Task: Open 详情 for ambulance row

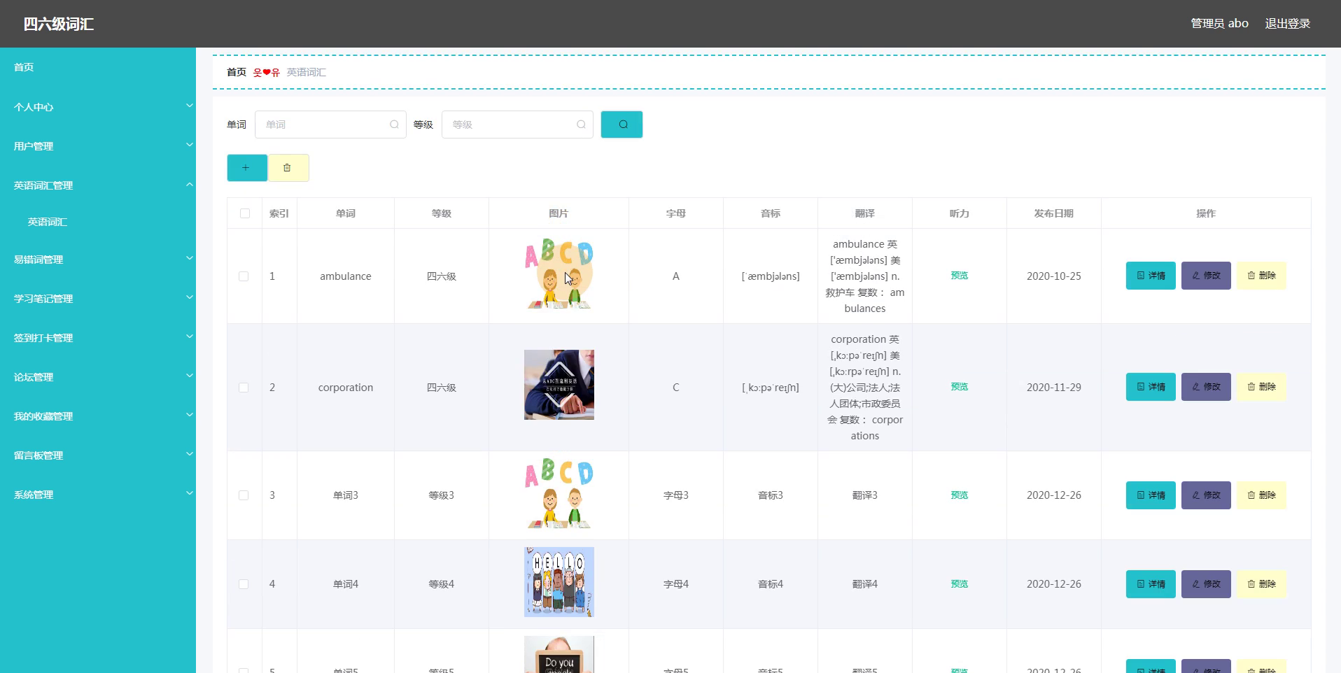Action: tap(1151, 276)
